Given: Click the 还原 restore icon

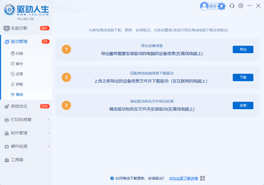Looking at the screenshot, I should click(13, 74).
